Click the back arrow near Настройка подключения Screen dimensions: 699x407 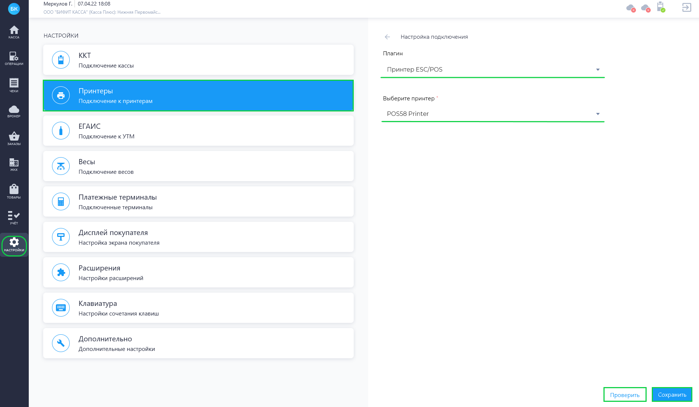pos(387,37)
